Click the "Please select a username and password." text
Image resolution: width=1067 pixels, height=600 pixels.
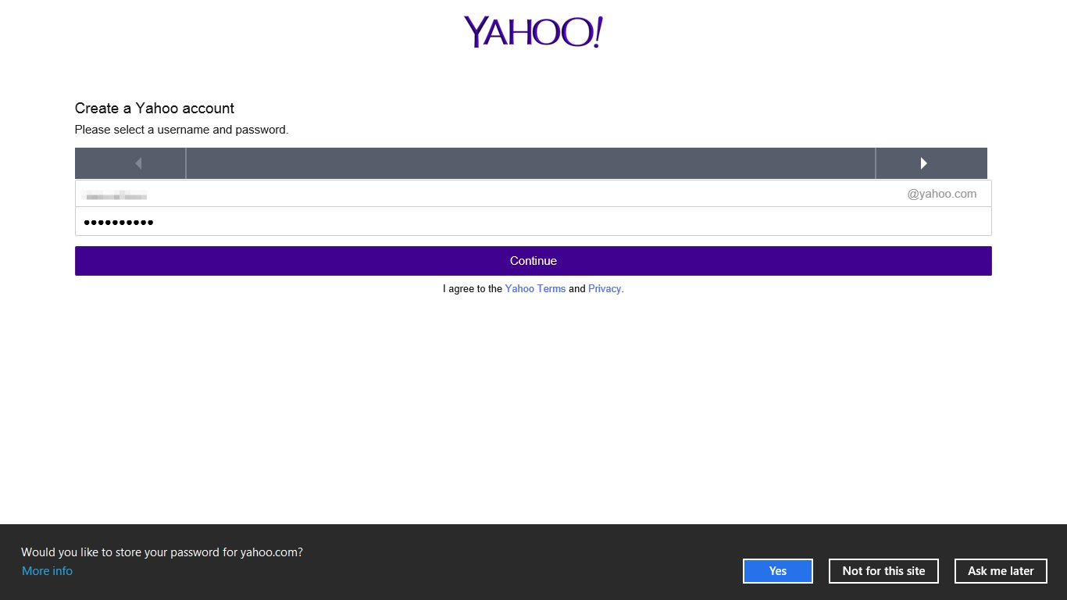[182, 130]
